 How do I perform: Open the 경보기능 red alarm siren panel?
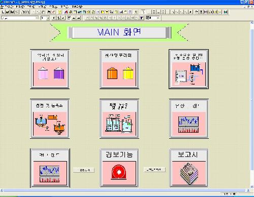point(119,168)
